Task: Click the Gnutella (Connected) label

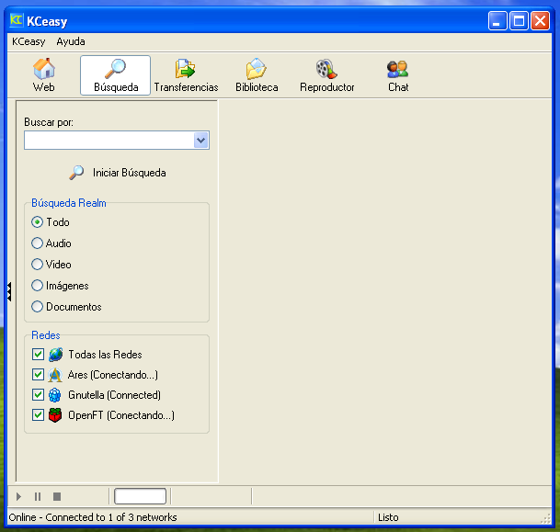Action: (x=114, y=395)
